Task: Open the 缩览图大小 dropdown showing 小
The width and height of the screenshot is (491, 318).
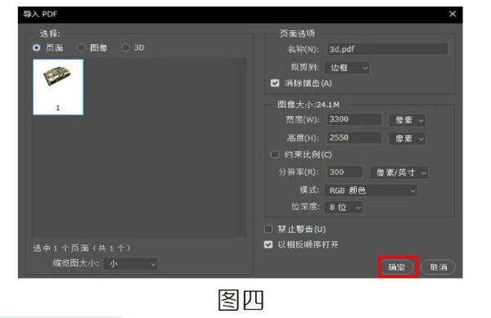Action: [x=131, y=264]
